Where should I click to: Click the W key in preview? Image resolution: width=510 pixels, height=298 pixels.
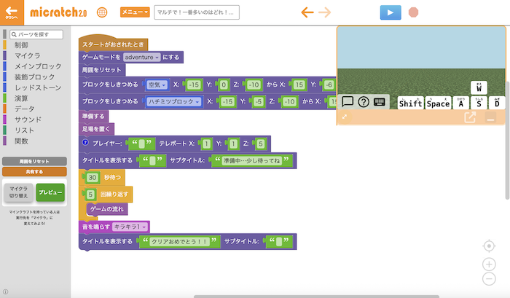coord(479,87)
